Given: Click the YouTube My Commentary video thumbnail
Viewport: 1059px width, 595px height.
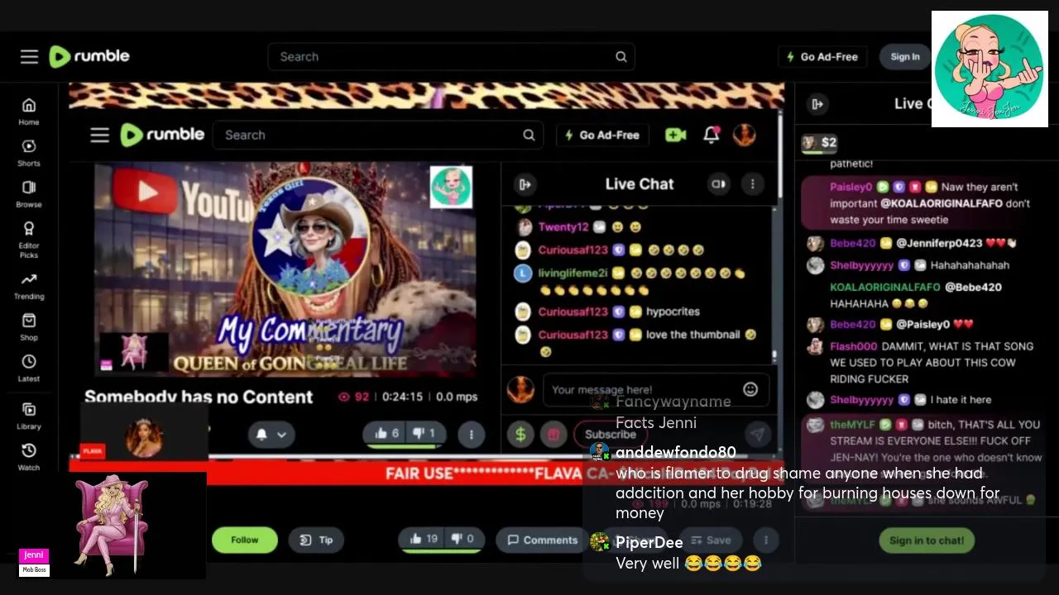Looking at the screenshot, I should point(285,269).
